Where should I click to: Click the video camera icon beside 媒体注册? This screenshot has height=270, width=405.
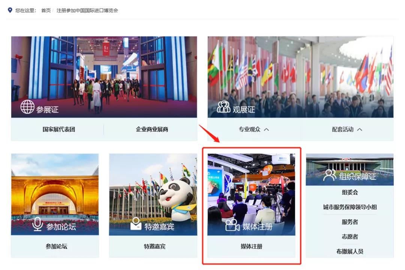click(232, 225)
